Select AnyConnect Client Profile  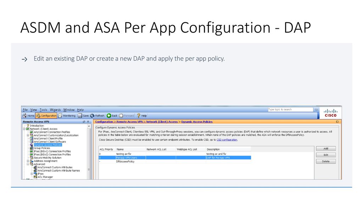pos(48,138)
